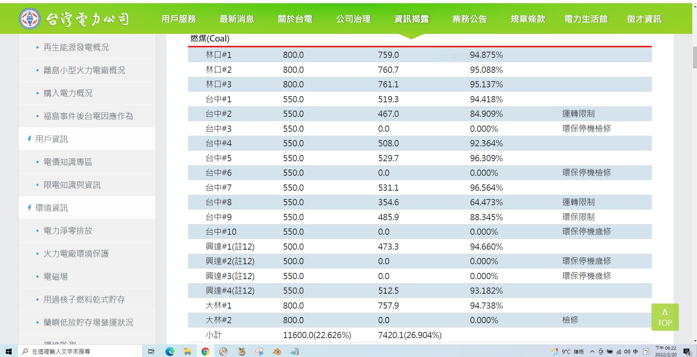Select the 興達#2(註12) unit name

point(230,261)
